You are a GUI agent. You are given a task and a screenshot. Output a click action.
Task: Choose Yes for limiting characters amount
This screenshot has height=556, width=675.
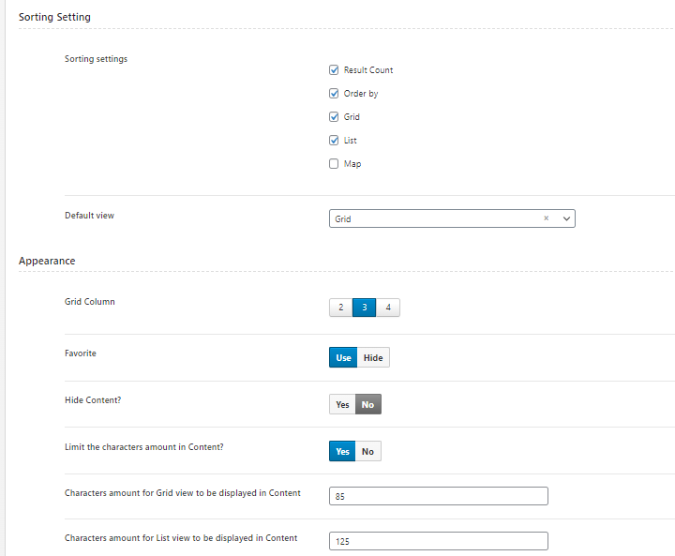(342, 451)
